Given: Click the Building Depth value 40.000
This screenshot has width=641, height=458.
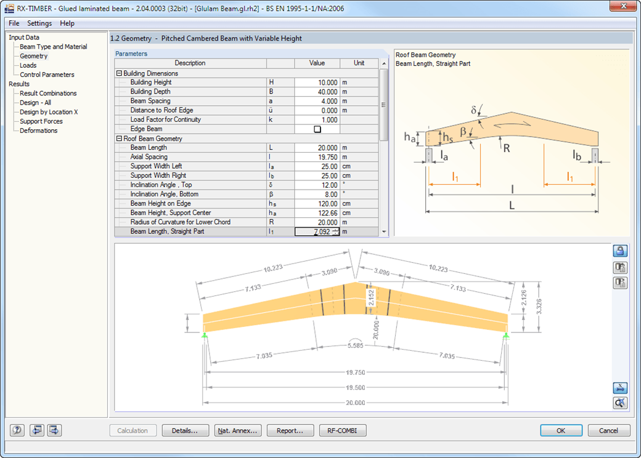Looking at the screenshot, I should click(317, 92).
